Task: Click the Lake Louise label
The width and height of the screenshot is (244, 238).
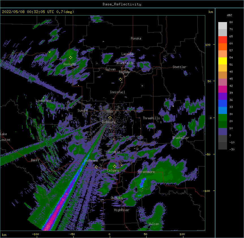Action: [x=5, y=137]
